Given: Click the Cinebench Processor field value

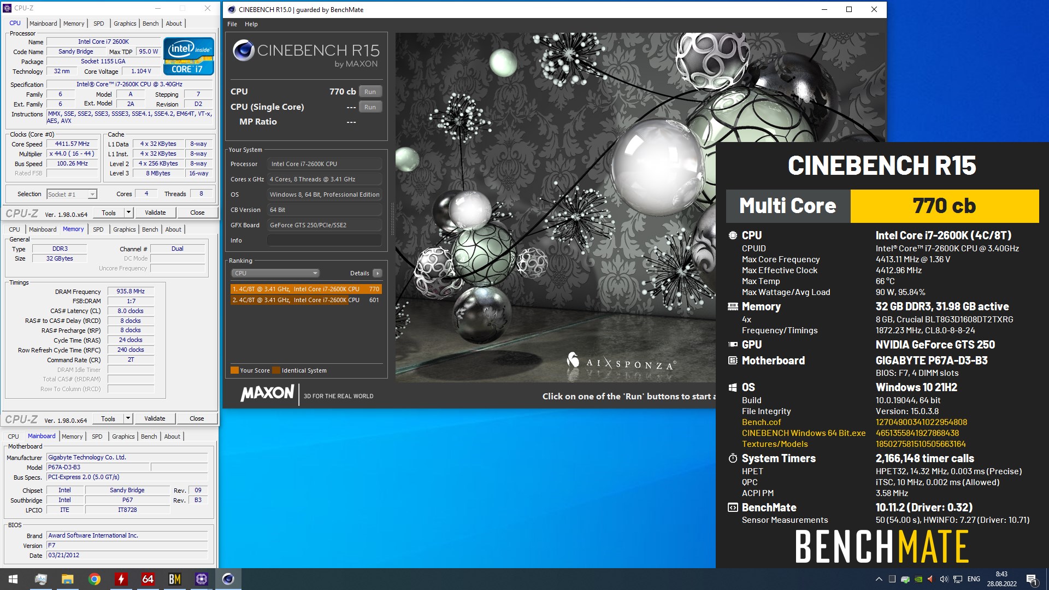Looking at the screenshot, I should [x=325, y=164].
